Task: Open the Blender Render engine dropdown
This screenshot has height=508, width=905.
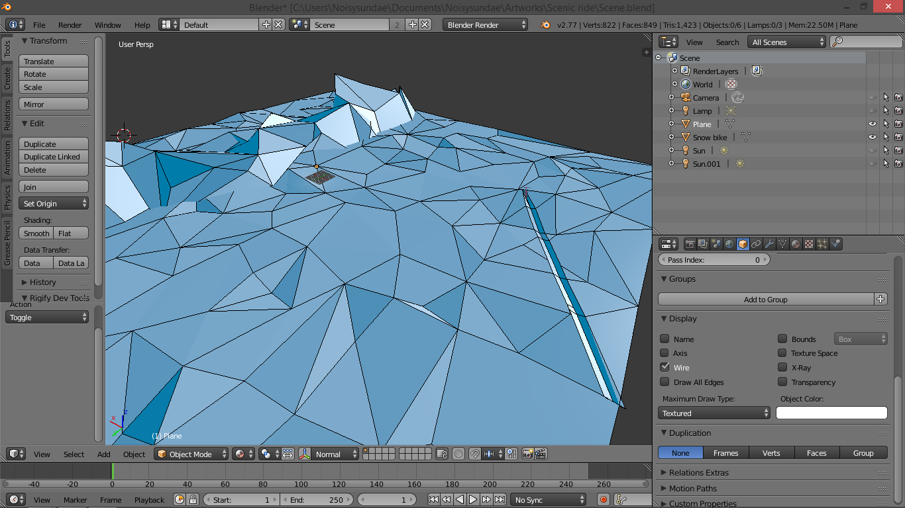Action: [x=486, y=24]
